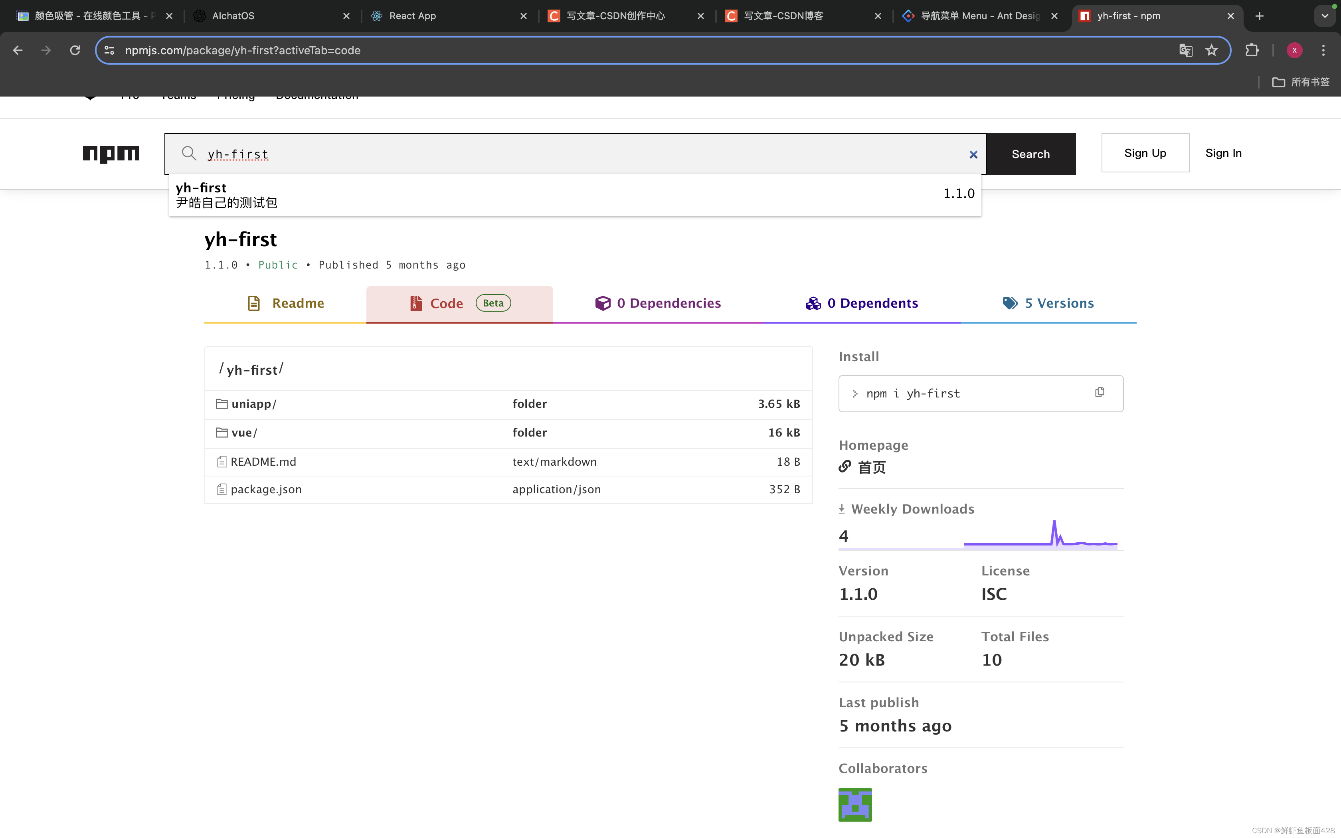Reload the page
The width and height of the screenshot is (1341, 838).
point(75,50)
